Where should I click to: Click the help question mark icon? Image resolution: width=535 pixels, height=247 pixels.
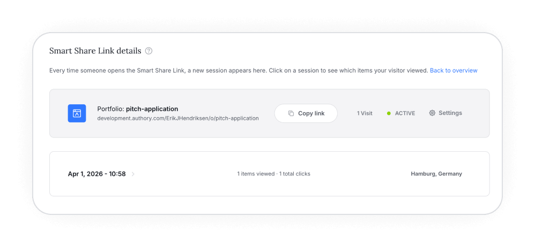[x=149, y=51]
